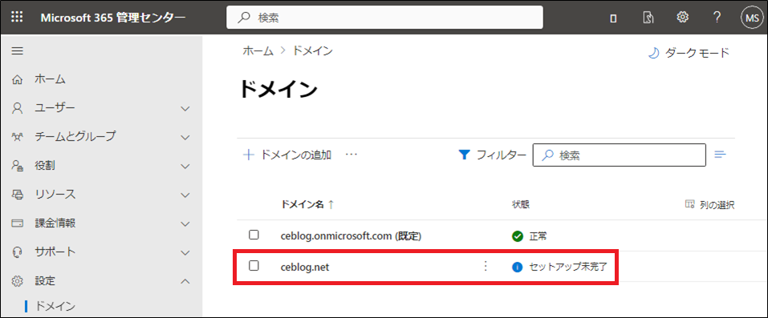Open the settings gear in top bar
Screen dimensions: 768x318
(x=682, y=17)
